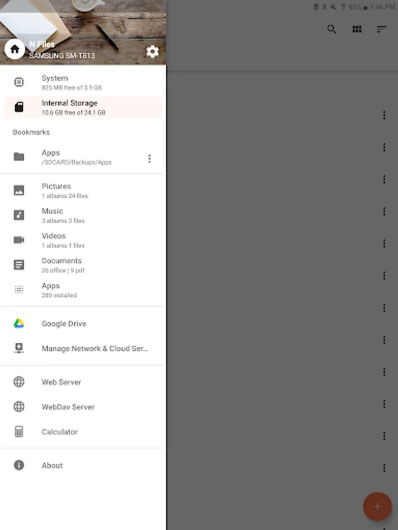Click the System chip icon
Screen dimensions: 398x530
click(x=19, y=82)
